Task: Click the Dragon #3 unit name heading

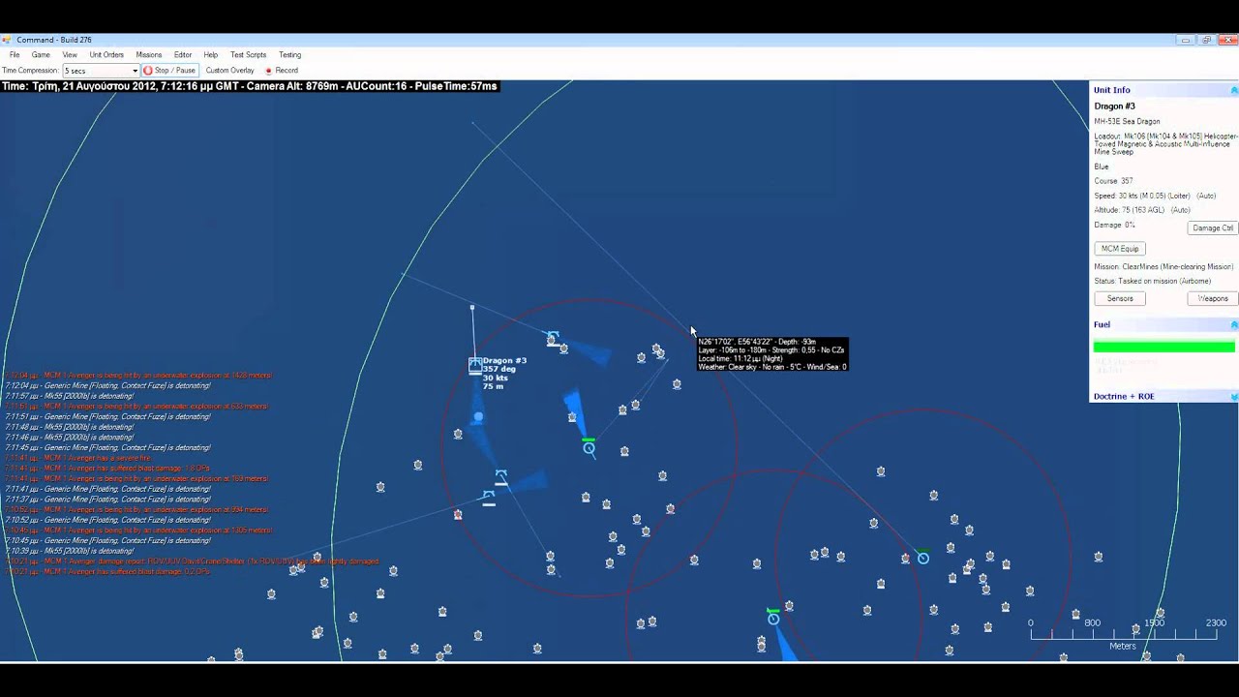Action: (1114, 106)
